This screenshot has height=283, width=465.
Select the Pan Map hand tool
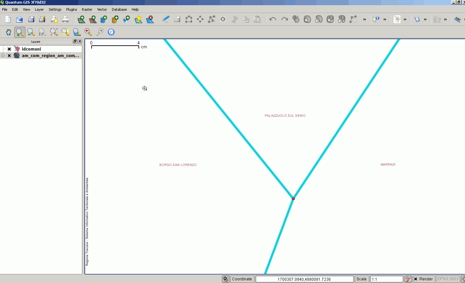point(9,32)
